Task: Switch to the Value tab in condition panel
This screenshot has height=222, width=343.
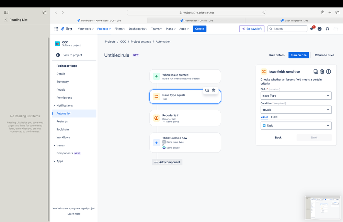Action: click(x=264, y=117)
